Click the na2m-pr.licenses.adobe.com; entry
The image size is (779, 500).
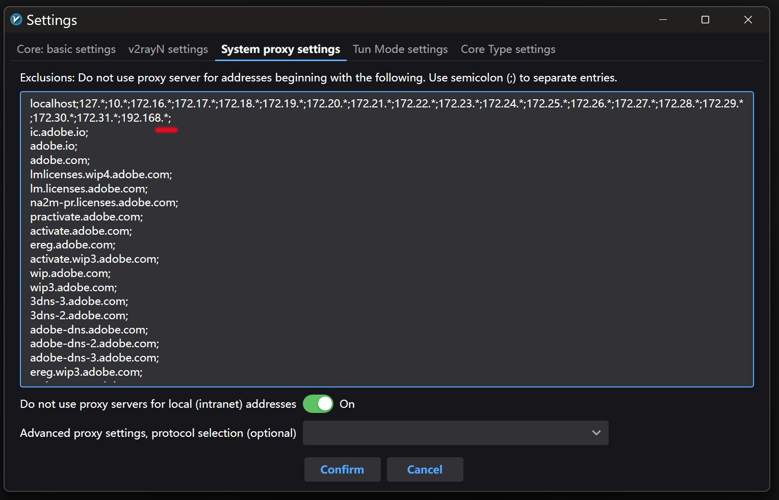coord(104,203)
